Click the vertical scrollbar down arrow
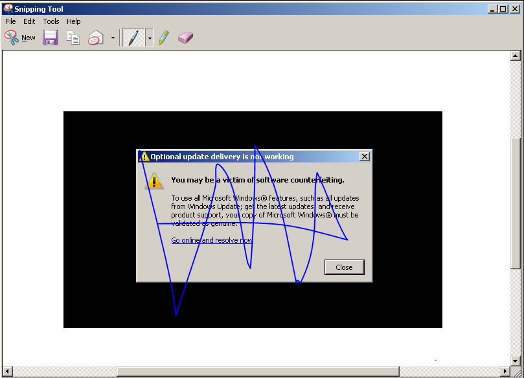 click(x=516, y=361)
